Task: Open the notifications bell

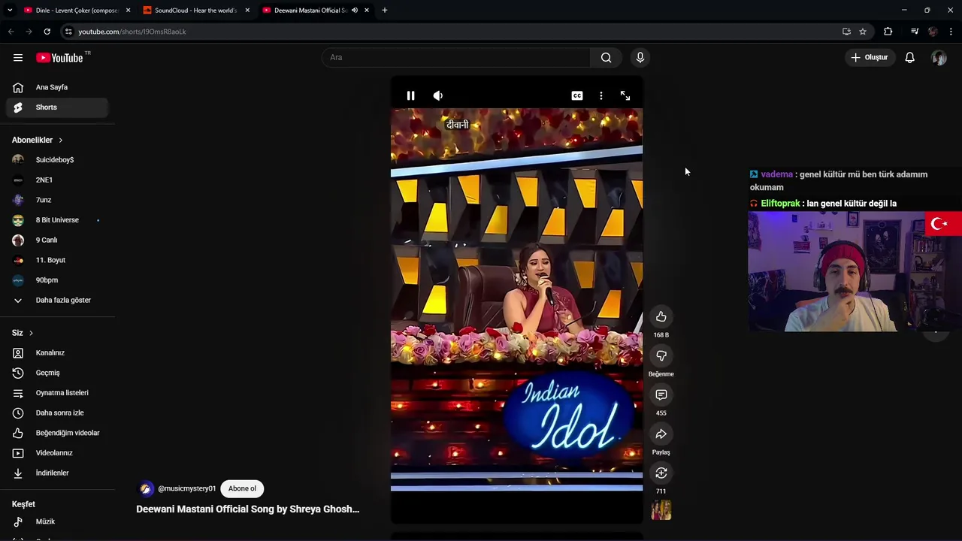Action: tap(909, 58)
